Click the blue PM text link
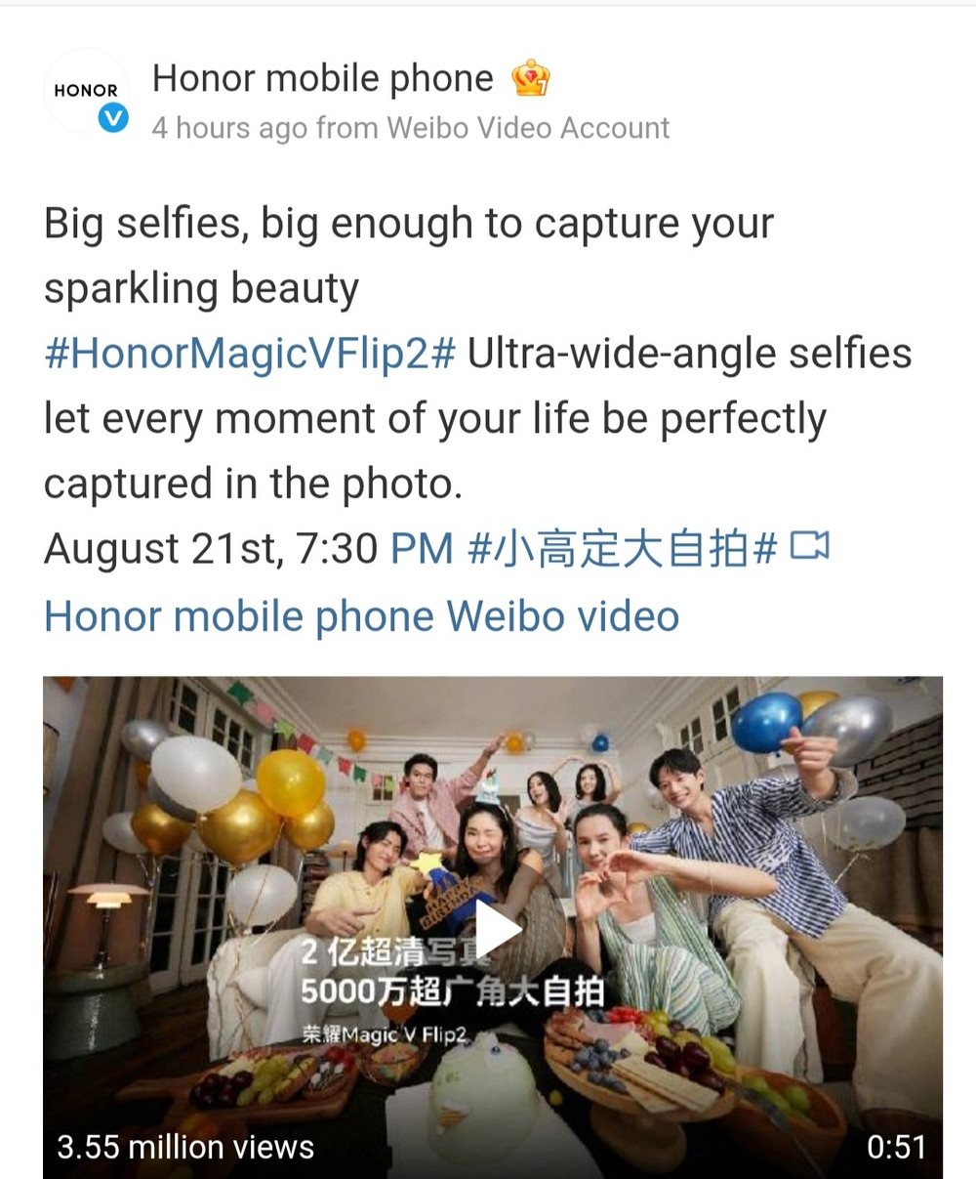976x1179 pixels. point(423,549)
